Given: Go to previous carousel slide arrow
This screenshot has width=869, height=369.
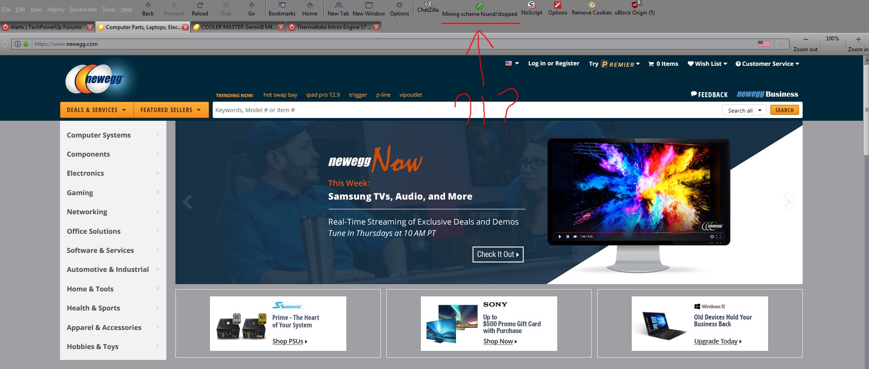Looking at the screenshot, I should point(187,202).
